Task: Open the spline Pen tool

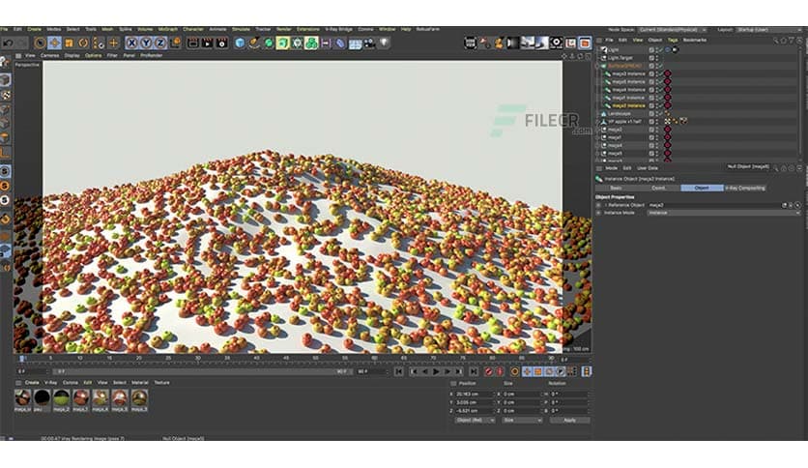Action: (254, 44)
